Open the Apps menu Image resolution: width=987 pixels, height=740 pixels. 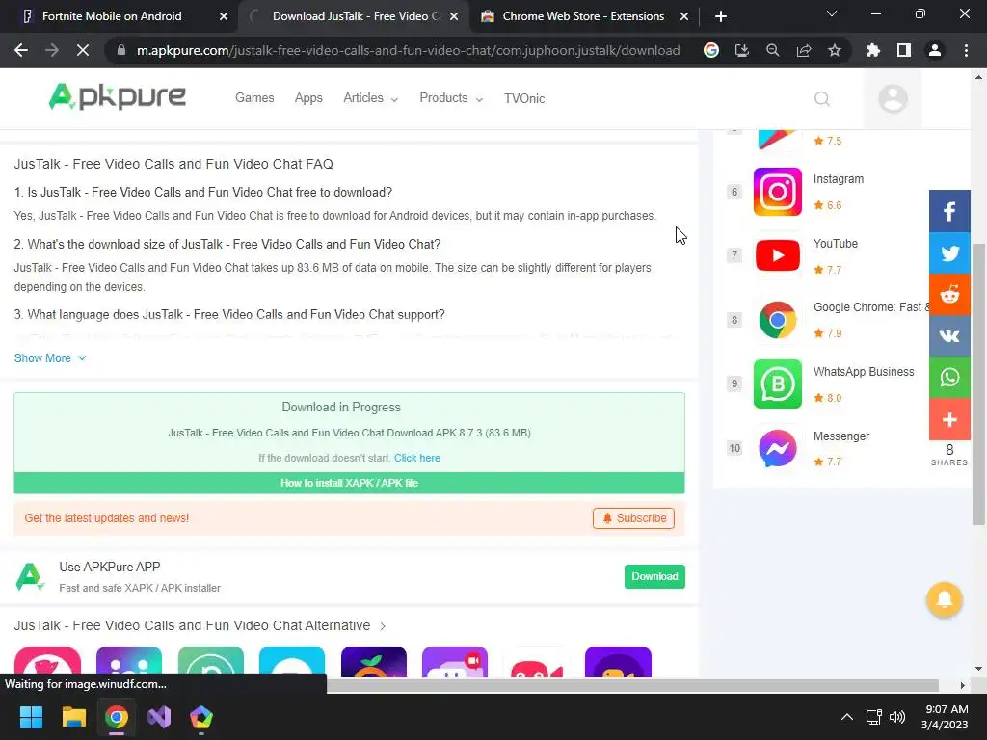click(308, 98)
